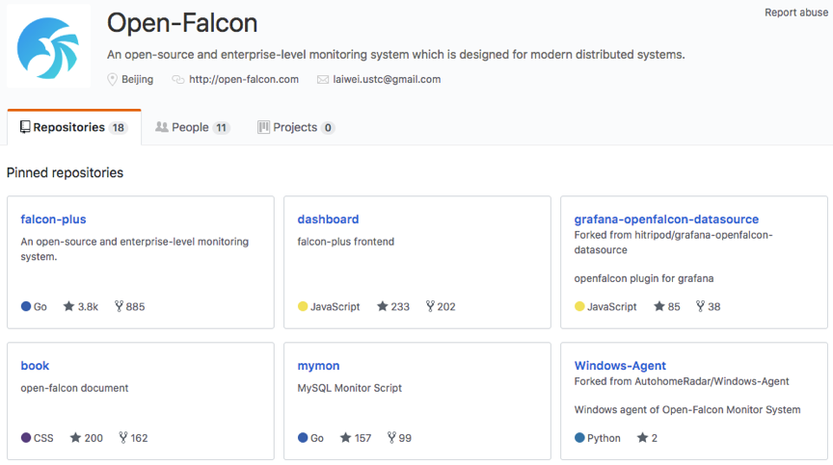Click the JavaScript language dot on dashboard
The width and height of the screenshot is (833, 465).
(x=303, y=306)
